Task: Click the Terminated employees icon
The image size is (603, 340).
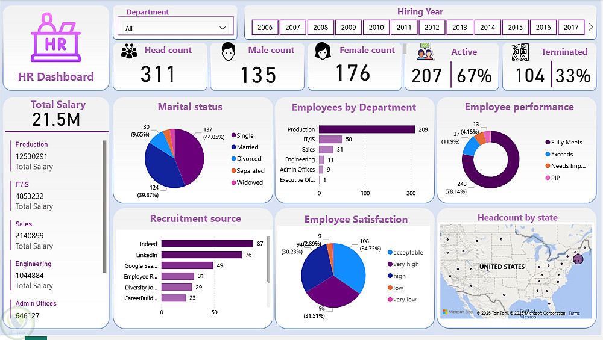Action: point(520,52)
